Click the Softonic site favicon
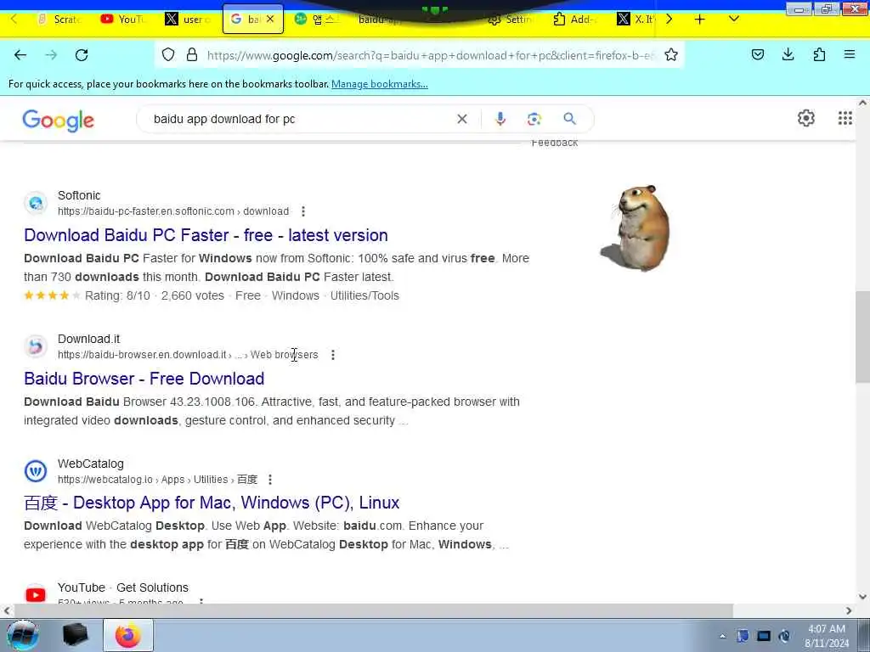Viewport: 870px width, 652px height. click(36, 203)
